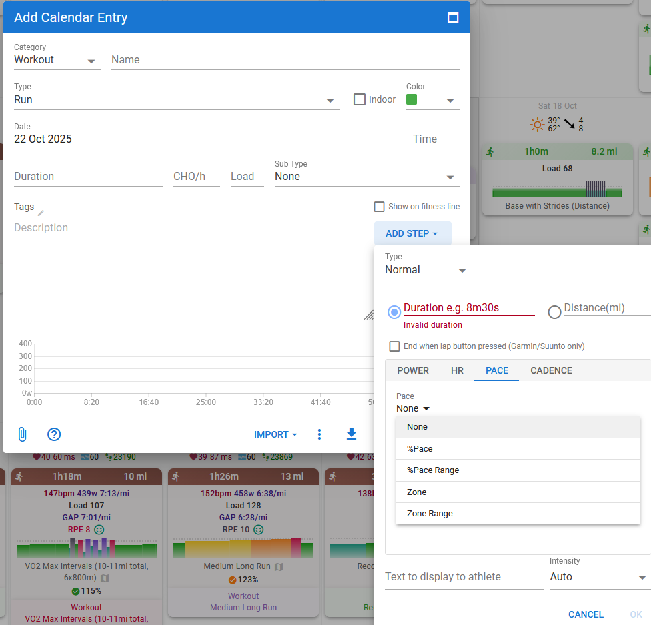
Task: Click the green Color swatch
Action: [412, 99]
